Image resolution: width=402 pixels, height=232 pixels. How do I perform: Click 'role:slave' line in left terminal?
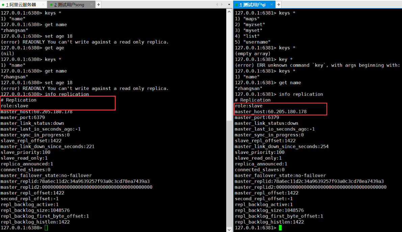coord(15,106)
